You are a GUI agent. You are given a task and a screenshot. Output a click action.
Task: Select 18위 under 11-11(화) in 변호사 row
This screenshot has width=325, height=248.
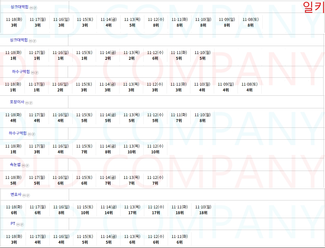click(x=180, y=213)
